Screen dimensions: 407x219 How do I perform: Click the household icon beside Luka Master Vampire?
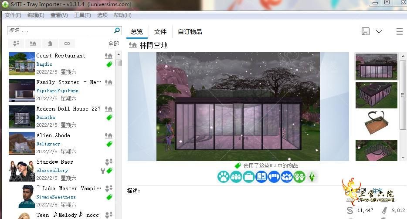point(109,189)
